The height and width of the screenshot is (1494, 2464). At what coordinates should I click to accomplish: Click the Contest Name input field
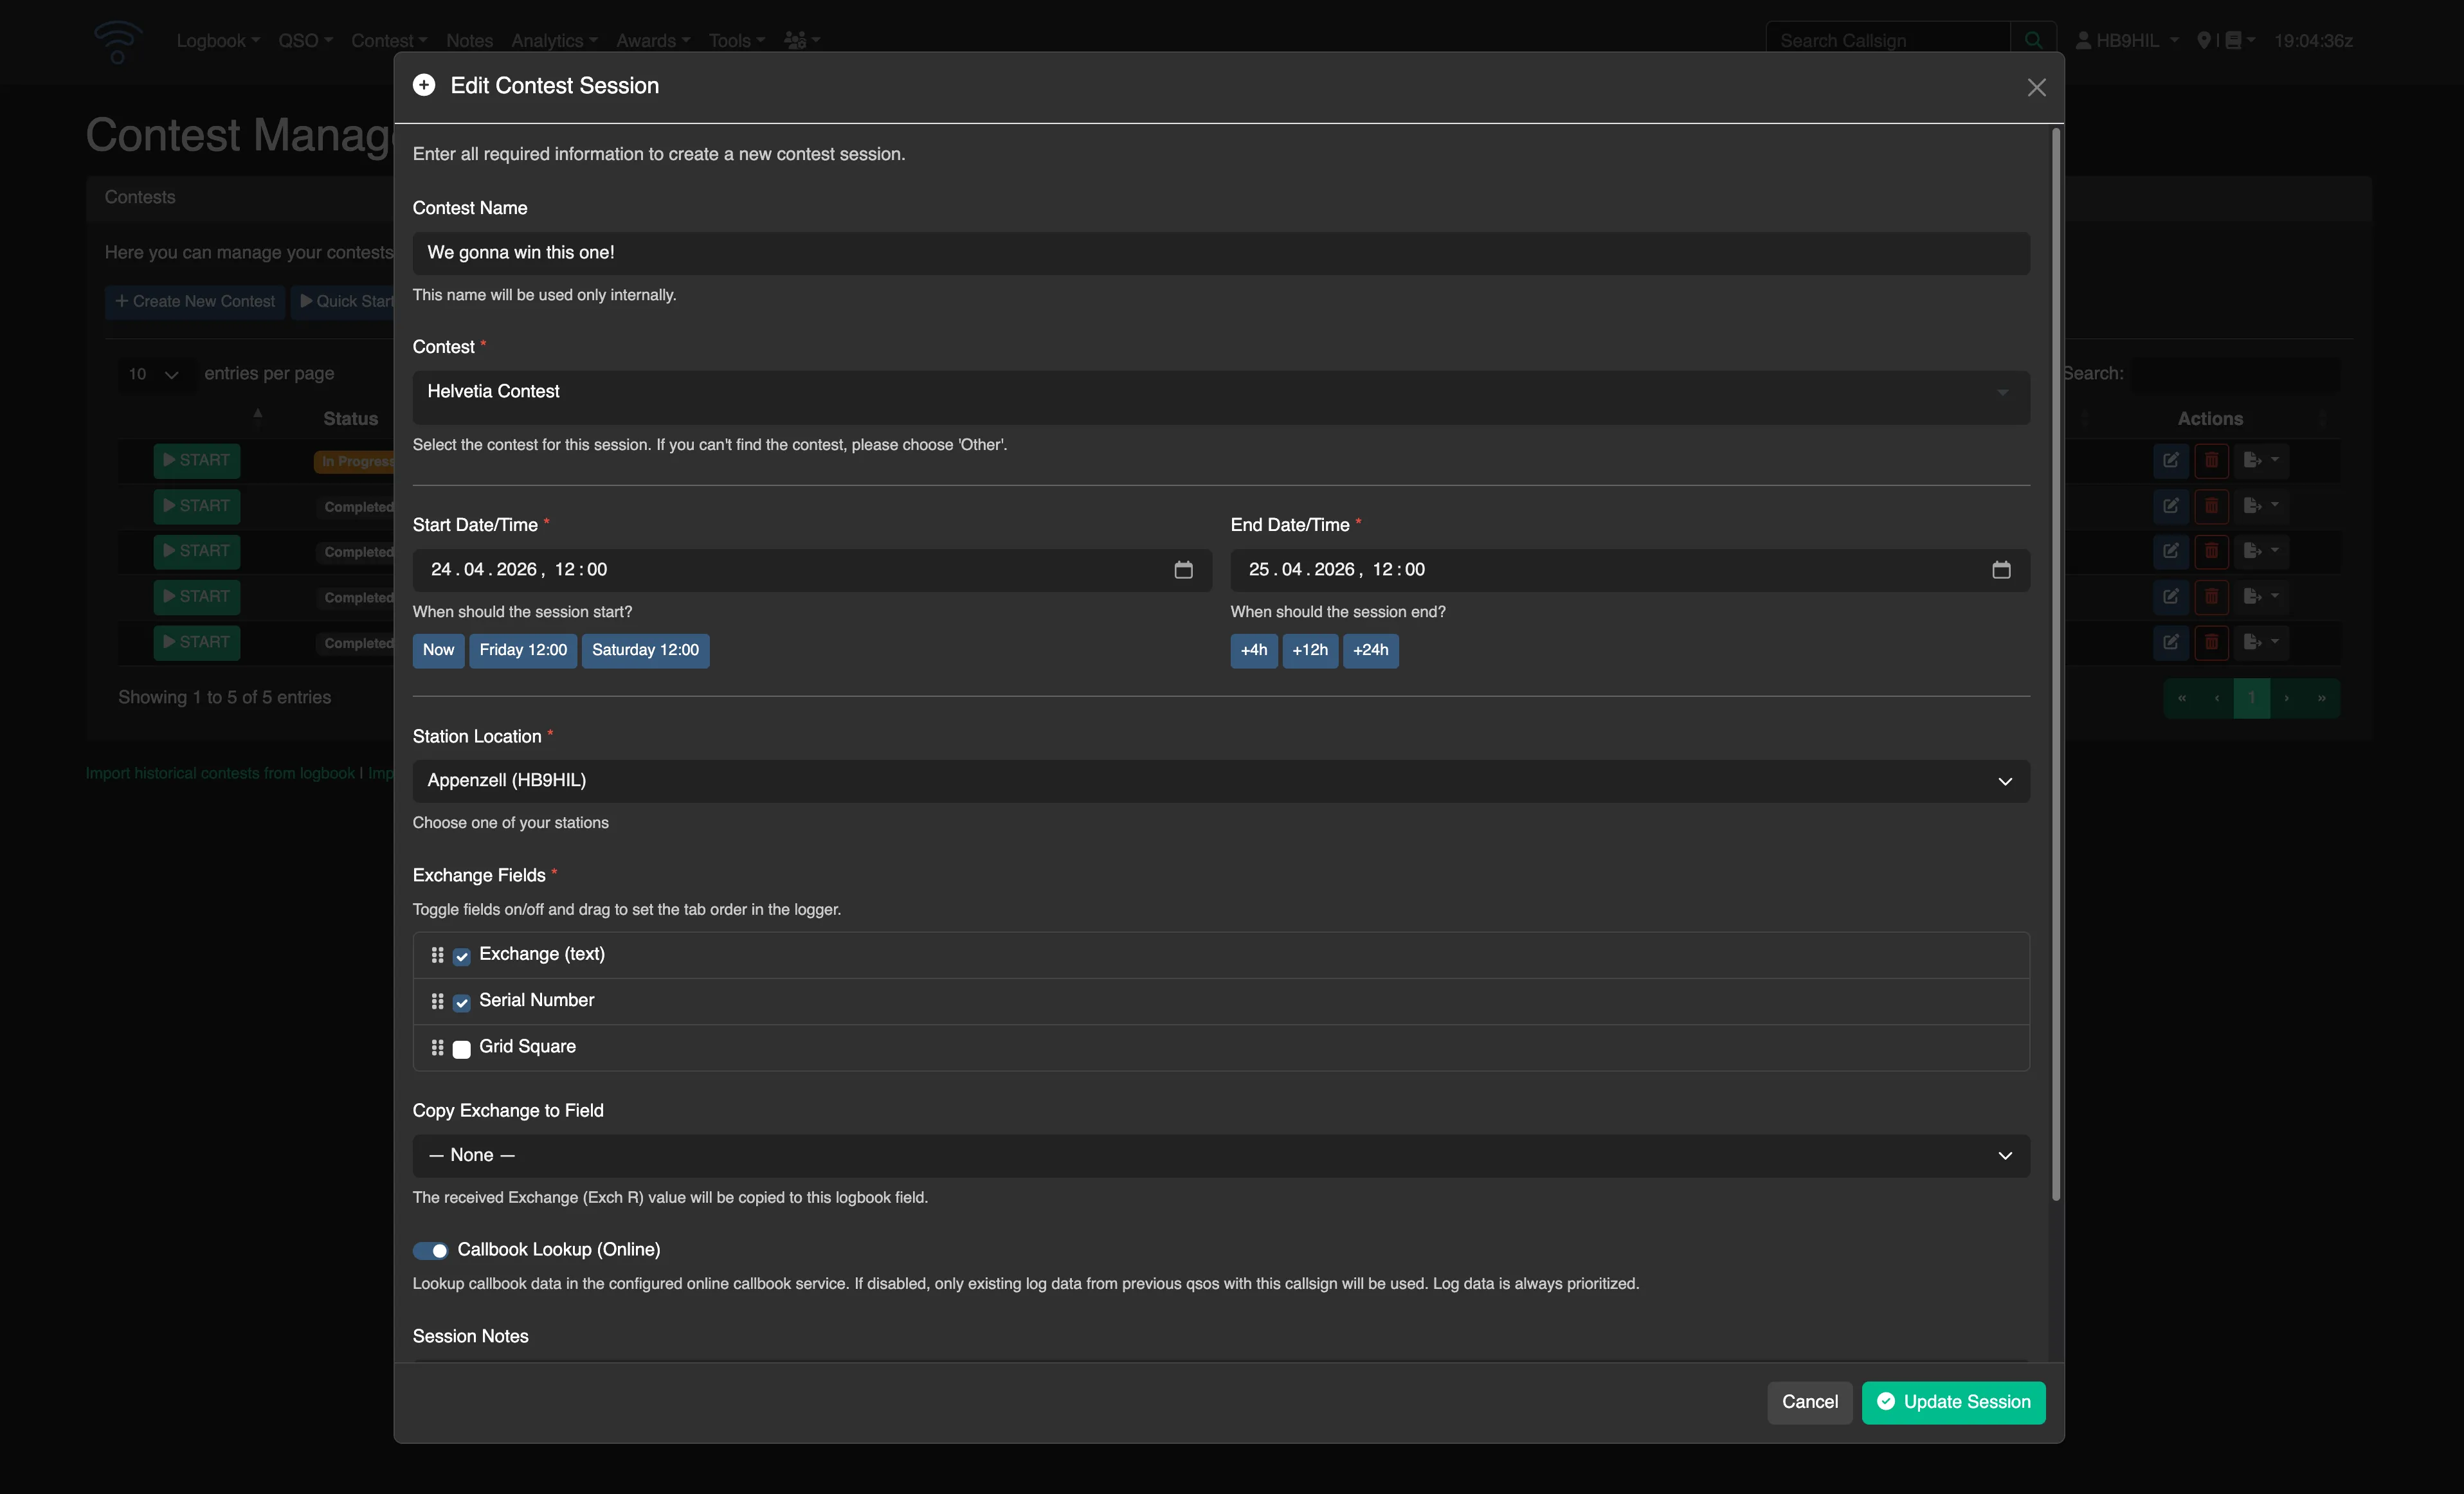pos(1221,253)
